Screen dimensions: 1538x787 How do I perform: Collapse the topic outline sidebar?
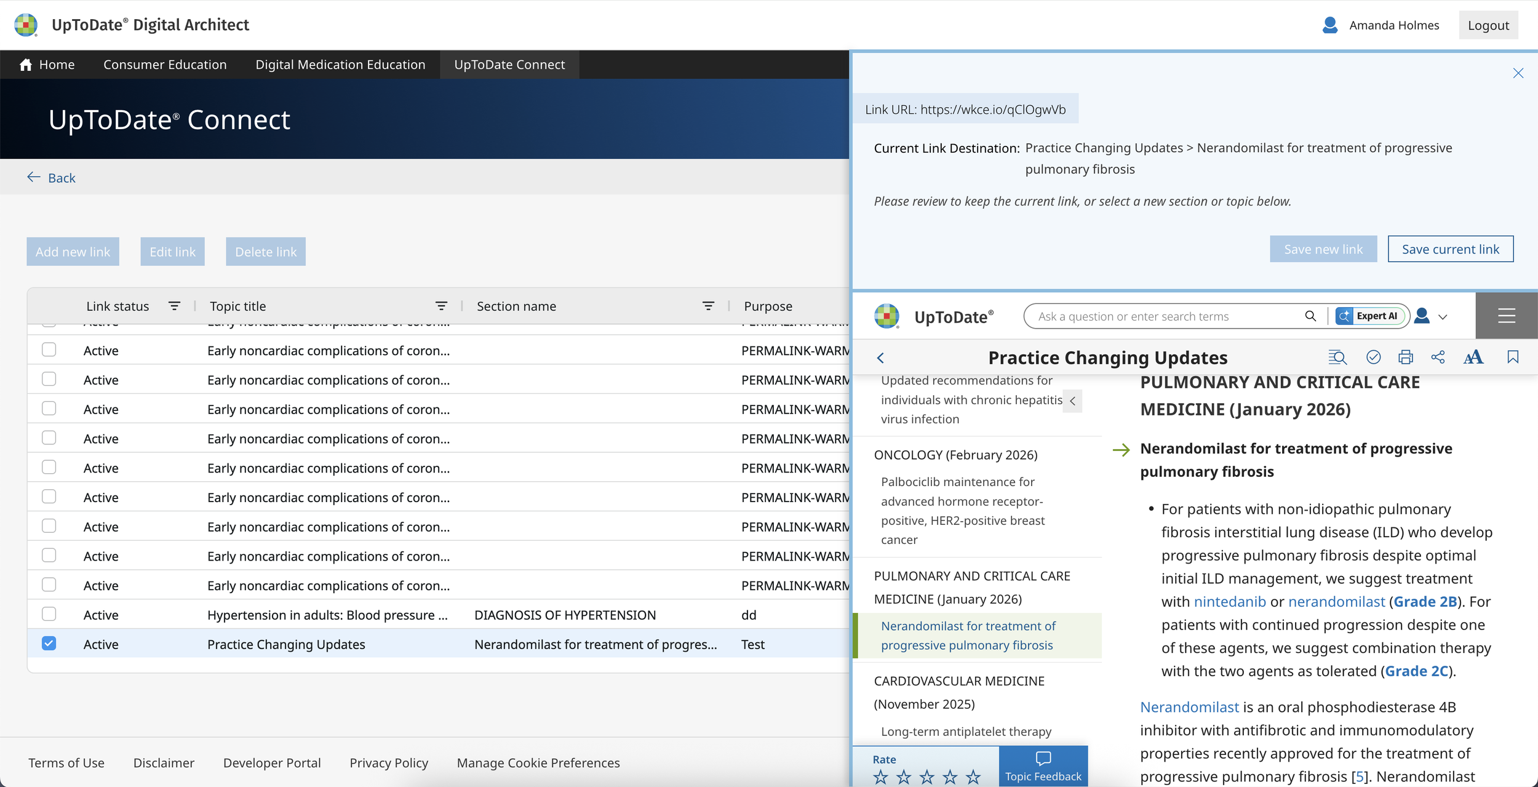coord(1072,401)
